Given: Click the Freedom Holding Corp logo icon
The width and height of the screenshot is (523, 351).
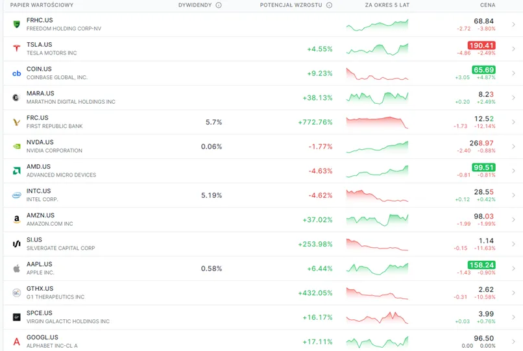Looking at the screenshot, I should [16, 25].
